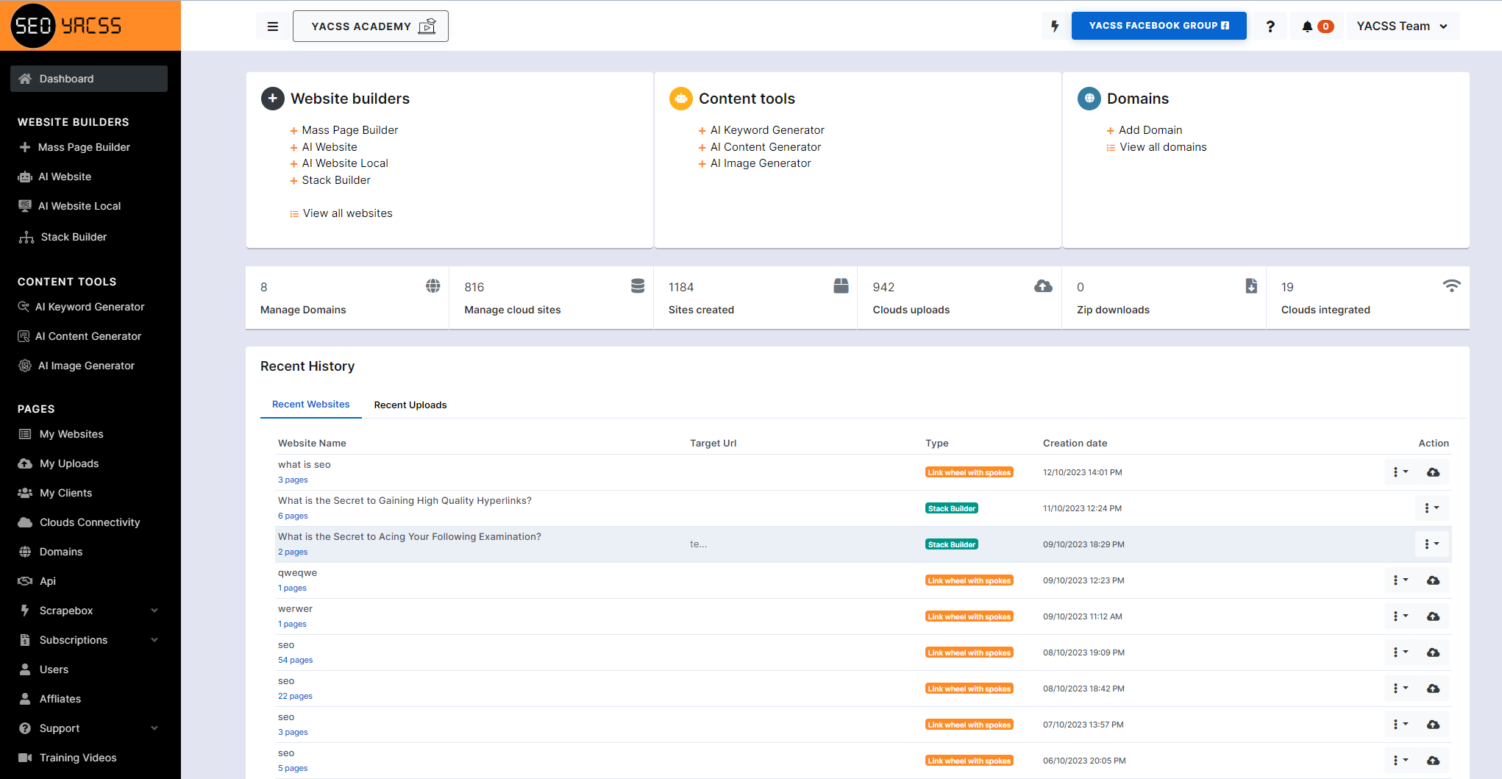The width and height of the screenshot is (1502, 779).
Task: Open actions menu for 'qweqwe' row
Action: [x=1400, y=580]
